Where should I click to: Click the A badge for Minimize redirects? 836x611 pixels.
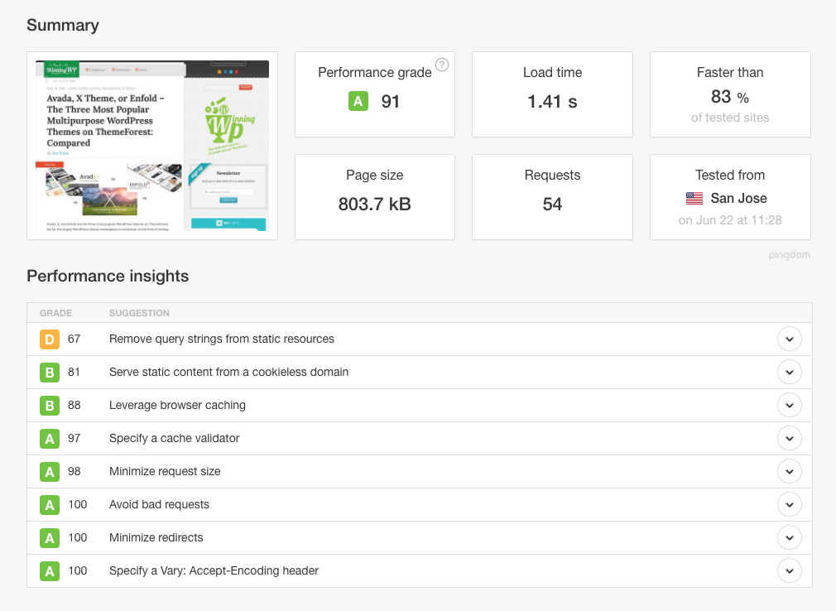[49, 537]
